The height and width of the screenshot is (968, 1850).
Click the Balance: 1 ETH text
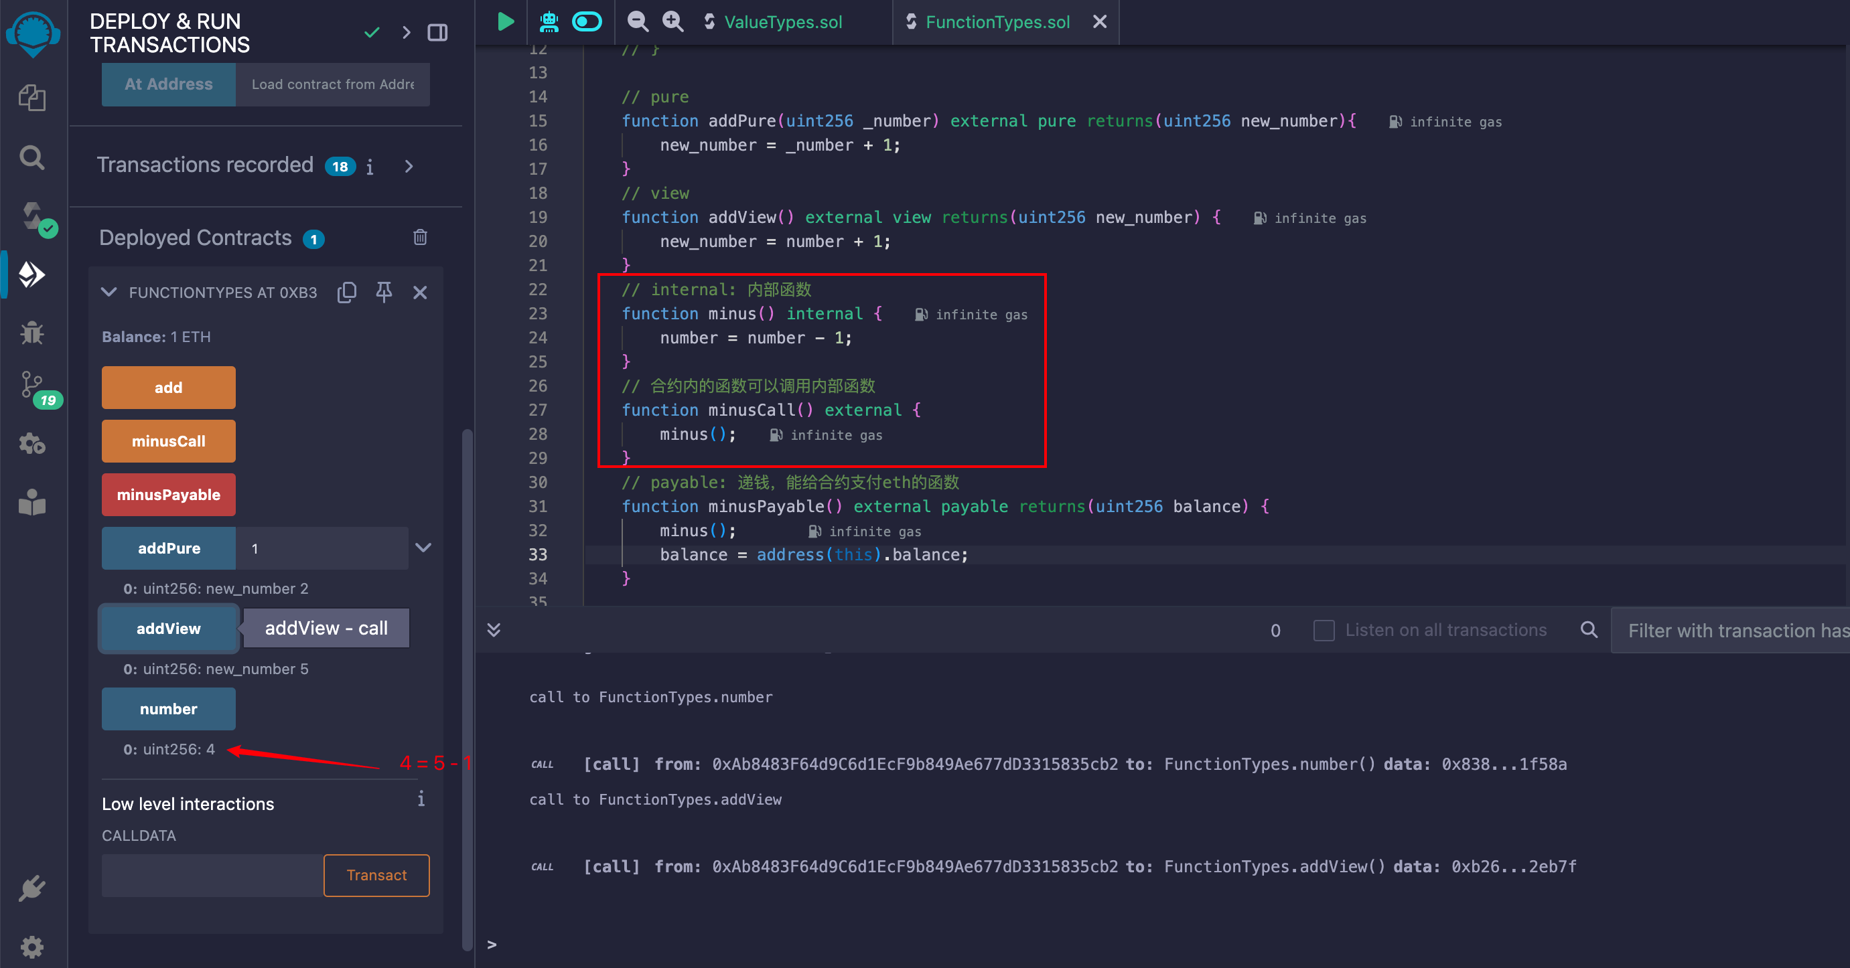(x=157, y=337)
